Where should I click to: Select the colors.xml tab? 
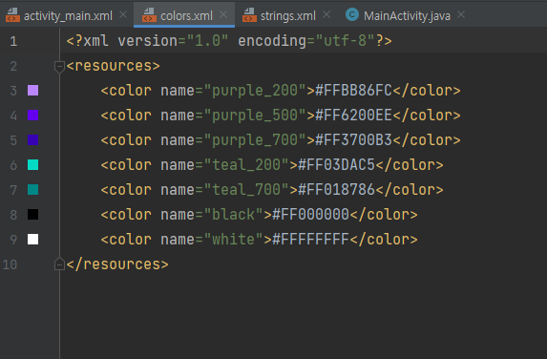click(184, 15)
